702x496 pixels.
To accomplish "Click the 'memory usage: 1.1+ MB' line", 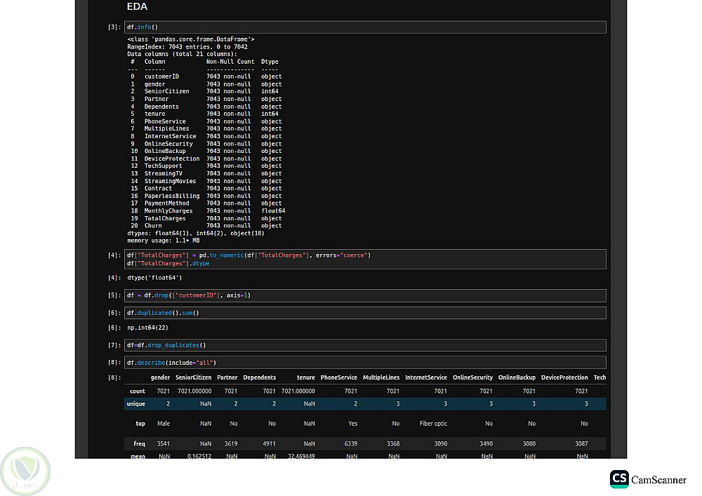I will pyautogui.click(x=164, y=241).
